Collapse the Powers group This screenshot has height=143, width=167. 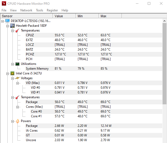[12, 121]
